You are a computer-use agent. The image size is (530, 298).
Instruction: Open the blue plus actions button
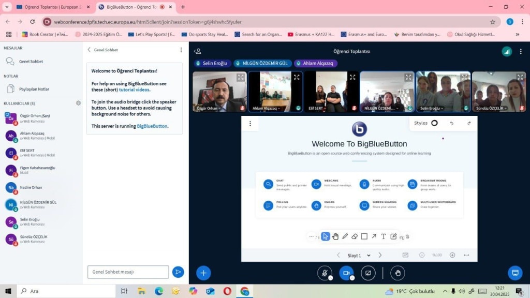pyautogui.click(x=203, y=273)
